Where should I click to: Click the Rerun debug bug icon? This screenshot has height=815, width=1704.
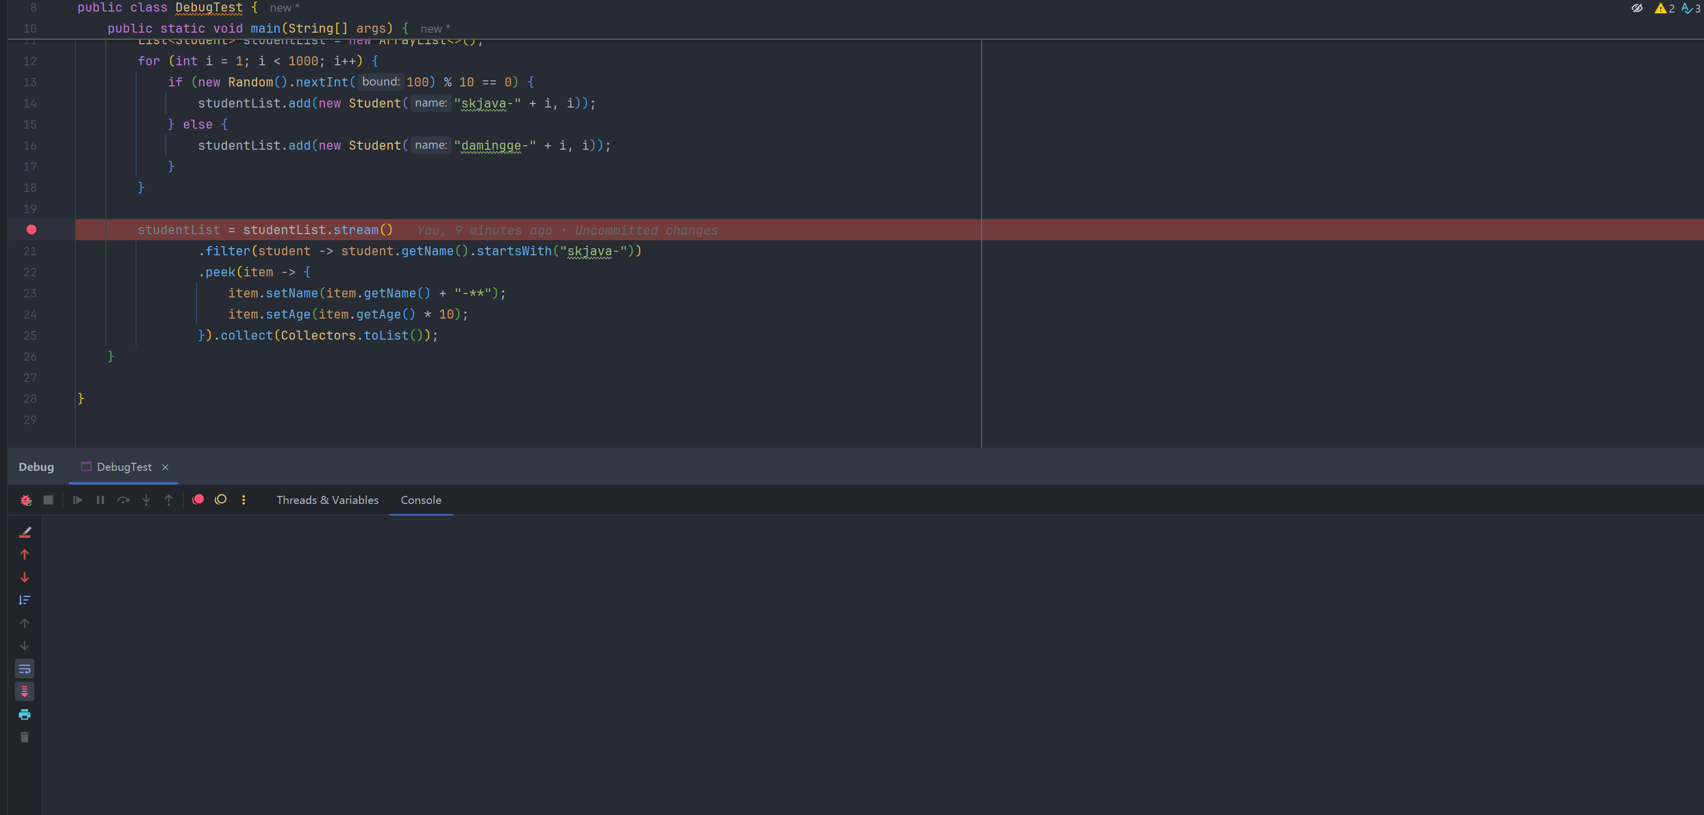[26, 500]
